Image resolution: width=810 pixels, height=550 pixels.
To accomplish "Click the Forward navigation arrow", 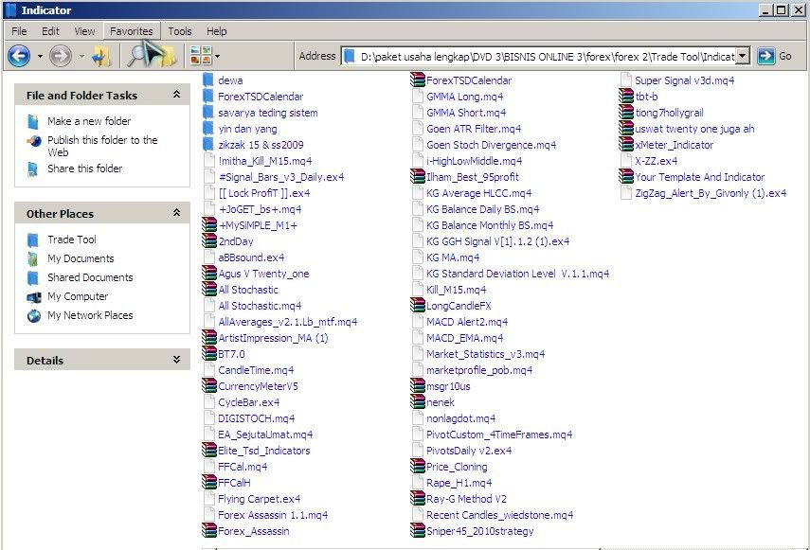I will point(61,56).
